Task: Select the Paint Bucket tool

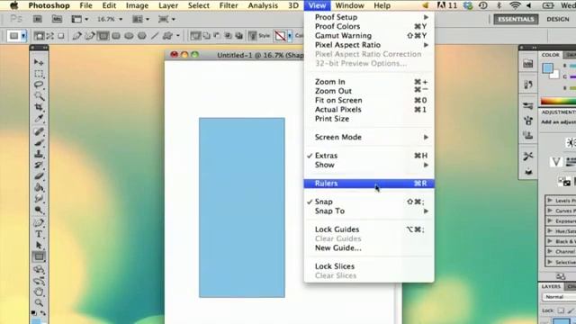Action: [39, 187]
